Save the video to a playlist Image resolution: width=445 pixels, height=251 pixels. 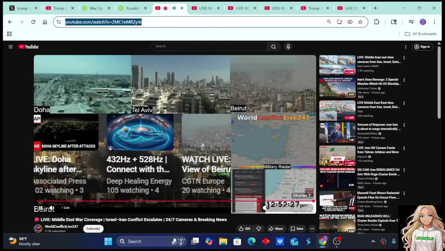[296, 229]
